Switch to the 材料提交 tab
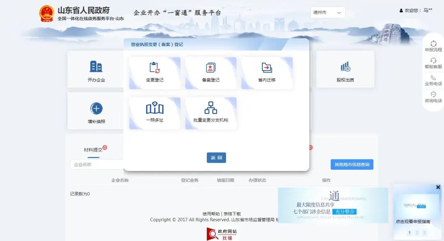The height and width of the screenshot is (241, 444). pos(93,150)
